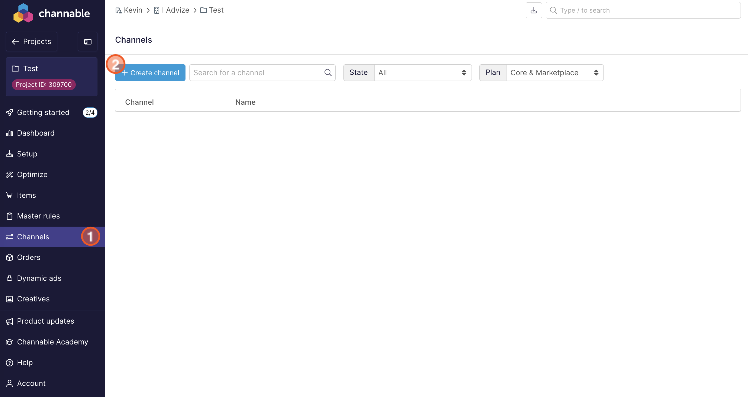This screenshot has height=397, width=748.
Task: Open Getting started rocket item
Action: (x=43, y=113)
